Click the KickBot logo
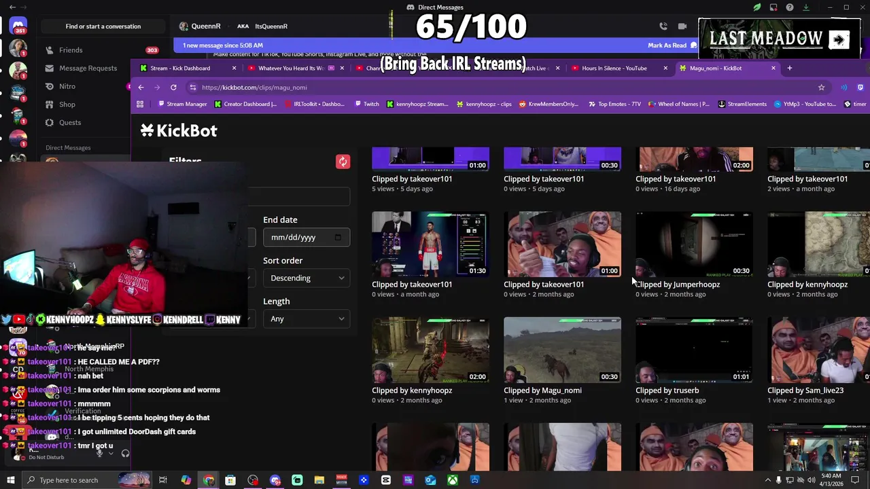 coord(179,130)
